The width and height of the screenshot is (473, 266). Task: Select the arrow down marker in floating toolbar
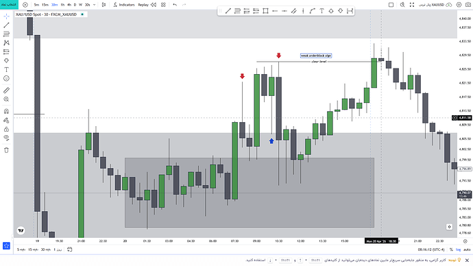340,11
